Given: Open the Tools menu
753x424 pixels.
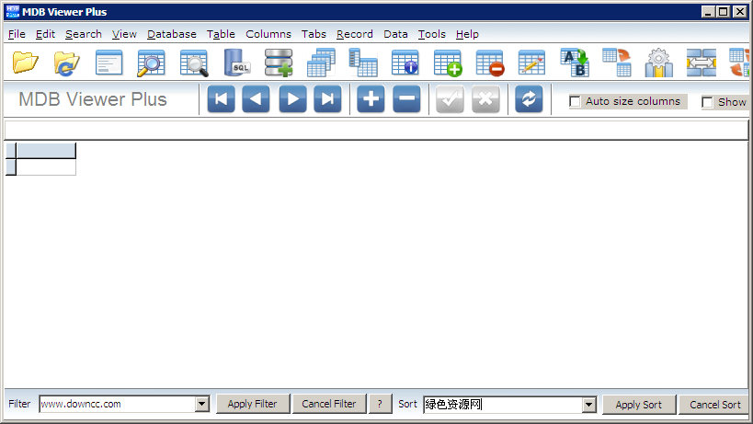Looking at the screenshot, I should (432, 34).
